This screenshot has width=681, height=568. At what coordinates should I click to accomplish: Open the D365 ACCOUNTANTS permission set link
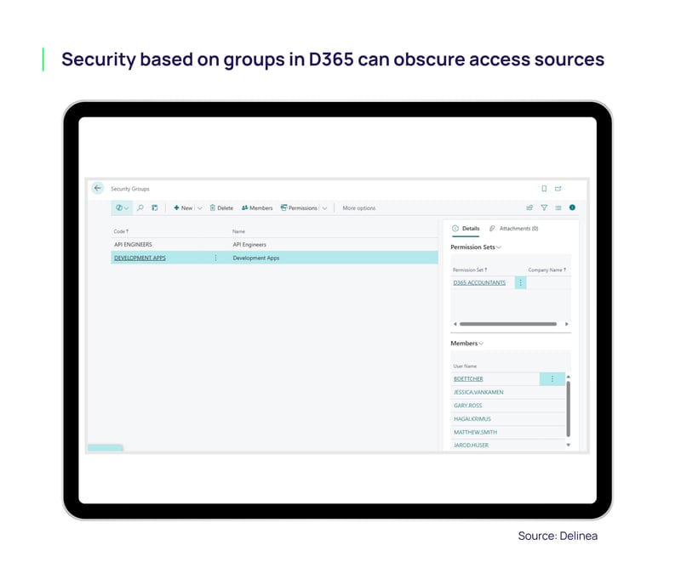479,282
